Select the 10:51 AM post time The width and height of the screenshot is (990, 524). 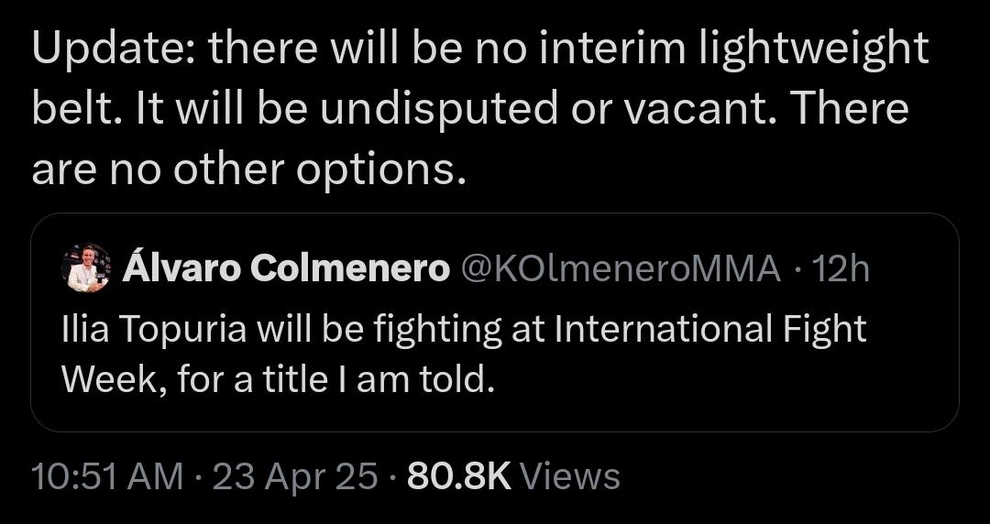(x=106, y=476)
